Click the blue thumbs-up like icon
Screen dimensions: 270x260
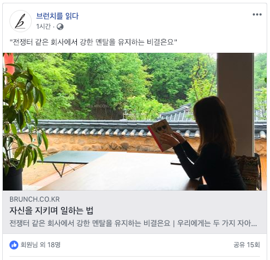point(14,245)
